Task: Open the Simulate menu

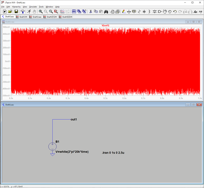Action: (x=33, y=7)
